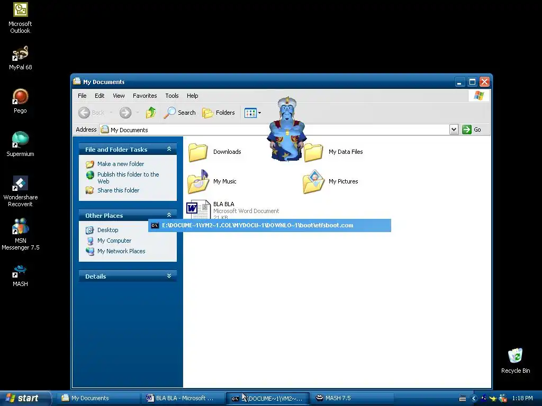Select the My Pictures folder
Viewport: 542px width, 406px height.
(330, 182)
